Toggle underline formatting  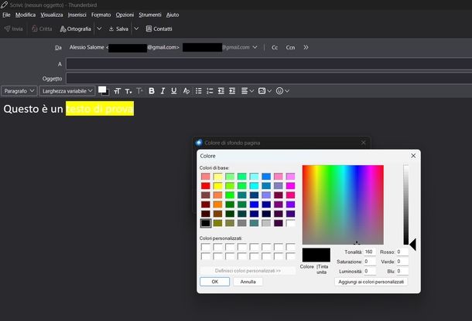tap(174, 91)
